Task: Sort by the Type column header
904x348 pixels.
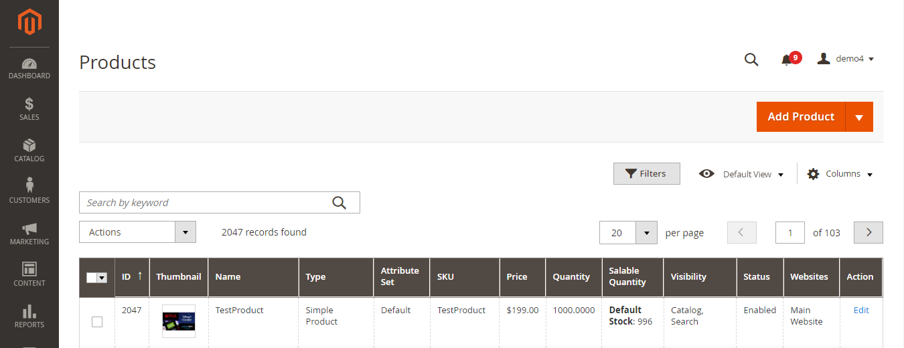Action: click(x=336, y=277)
